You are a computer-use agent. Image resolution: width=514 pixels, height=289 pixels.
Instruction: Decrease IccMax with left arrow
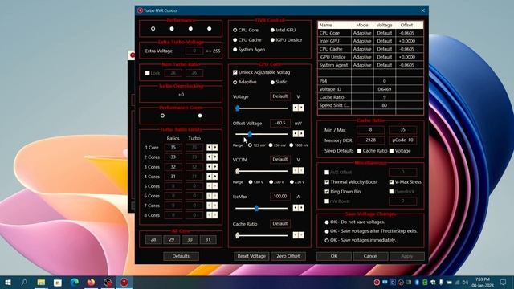point(295,208)
